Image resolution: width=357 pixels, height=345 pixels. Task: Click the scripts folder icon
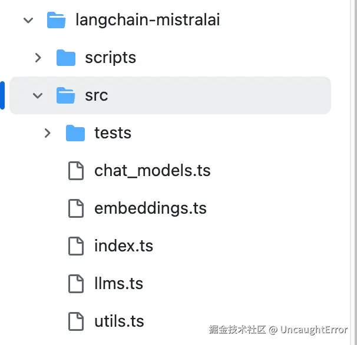click(x=65, y=58)
